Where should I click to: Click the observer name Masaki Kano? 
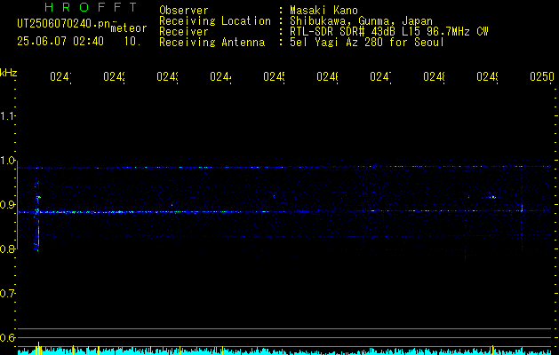tap(323, 10)
